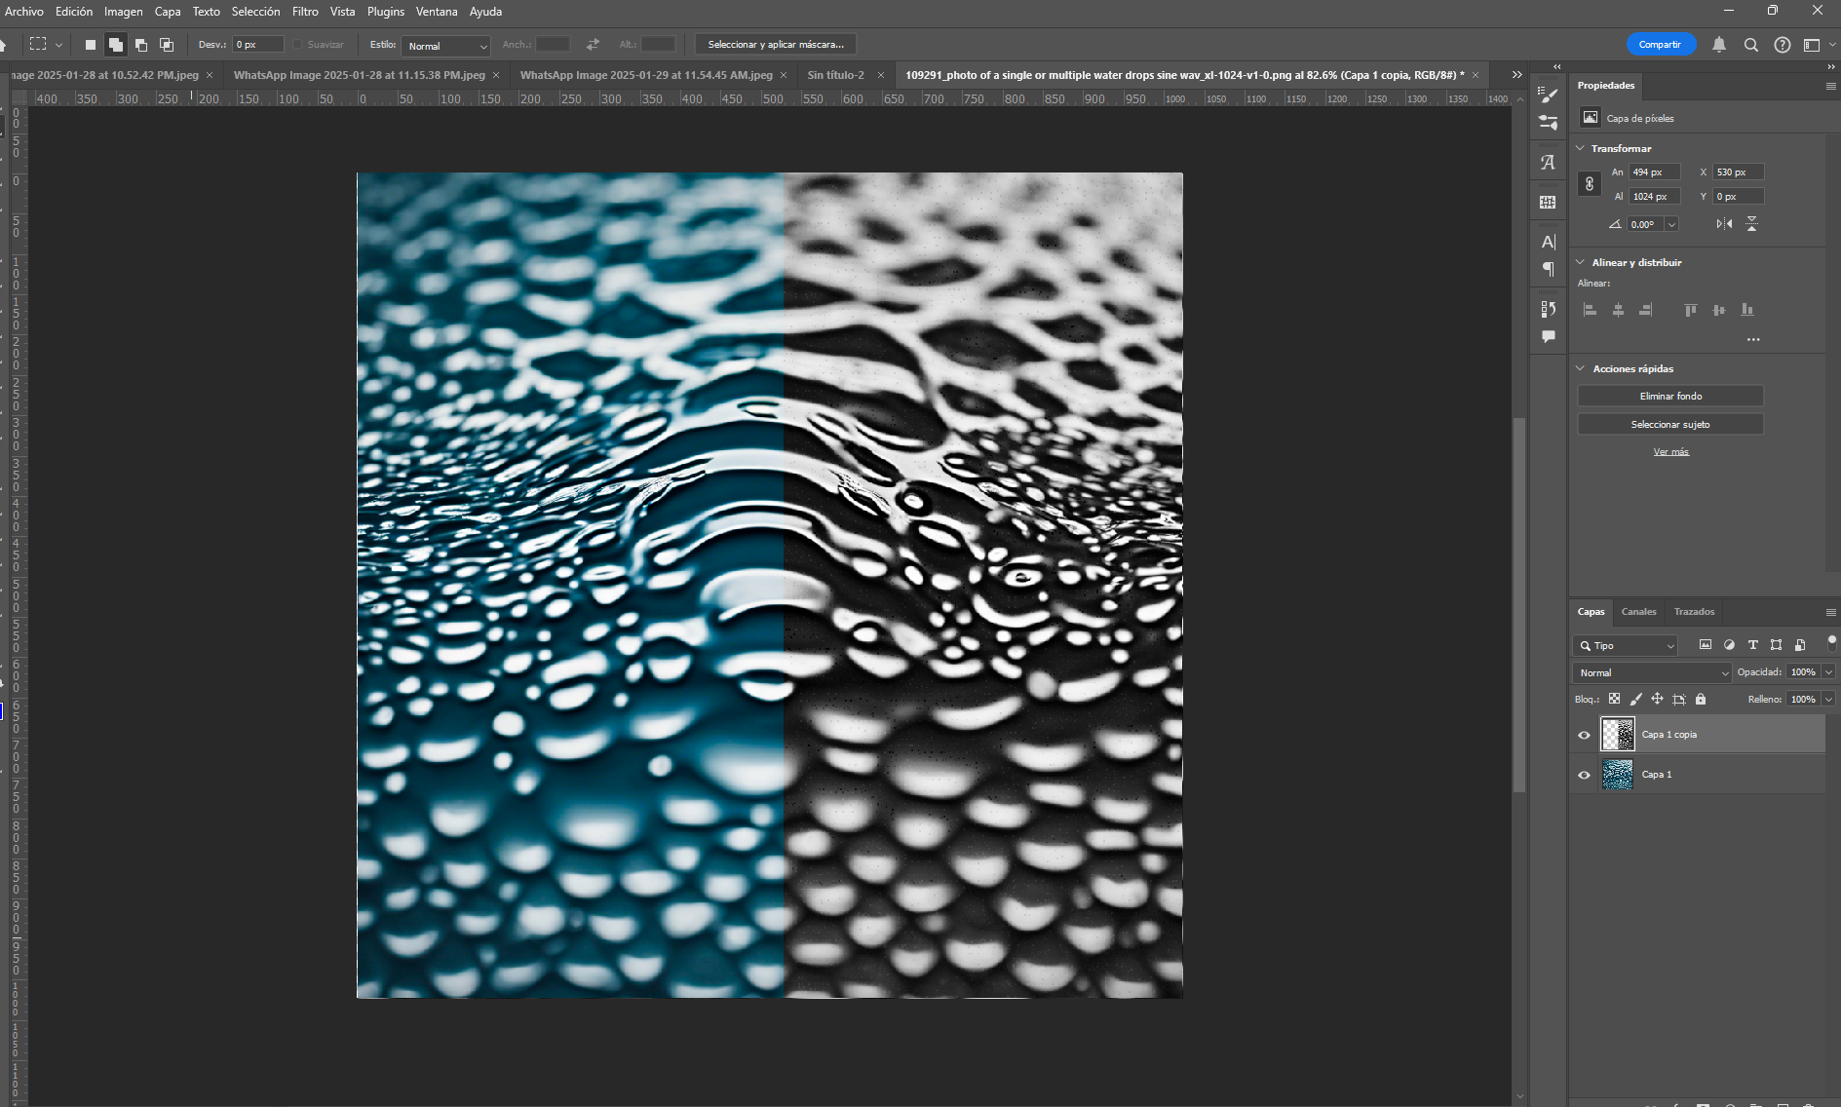Select the Intersect with selection mode icon
Screen dimensions: 1841x1107
coord(167,45)
